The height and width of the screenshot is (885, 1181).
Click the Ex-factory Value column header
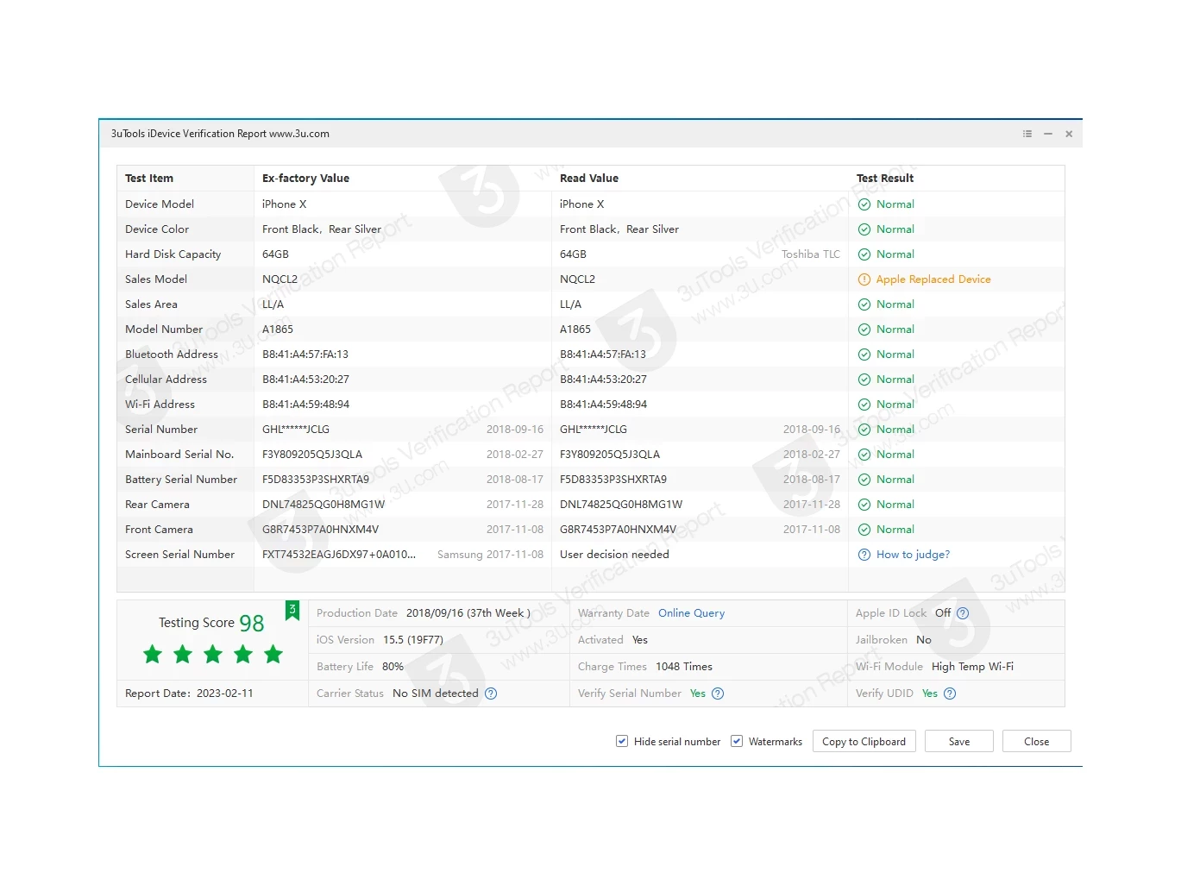305,179
